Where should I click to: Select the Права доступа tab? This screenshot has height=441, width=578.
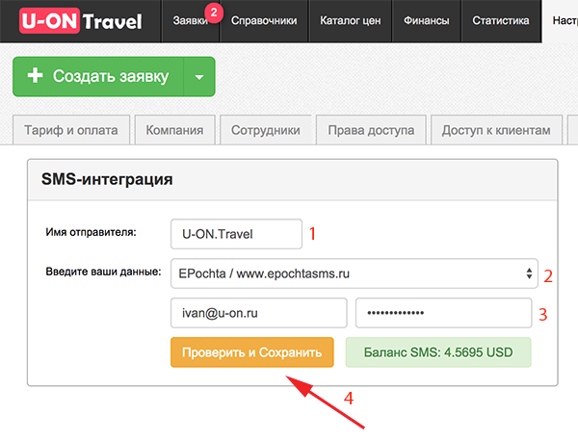point(371,131)
